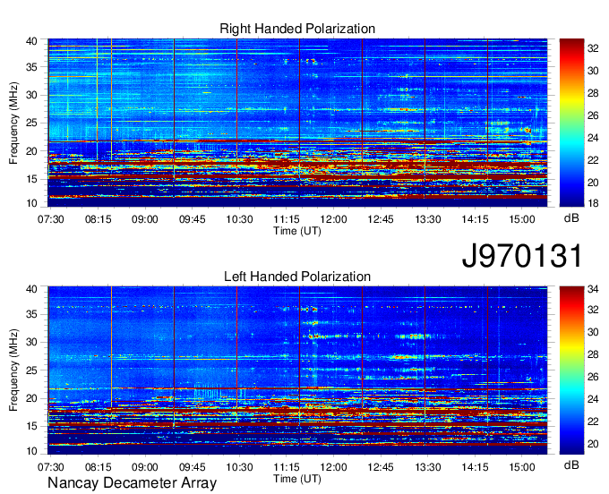Click the 11:15 tick on bottom time axis
Viewport: 609px width, 494px height.
(287, 467)
